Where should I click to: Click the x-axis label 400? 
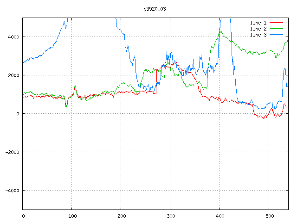coord(220,216)
